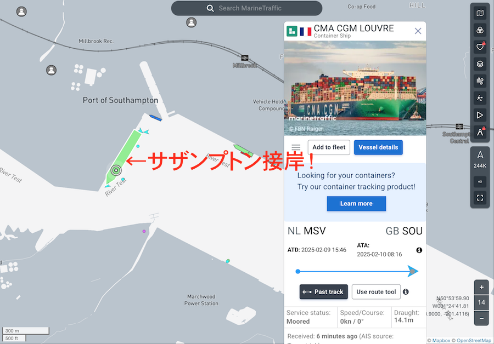Select the green vessel on River Test
The width and height of the screenshot is (494, 344).
point(243,150)
